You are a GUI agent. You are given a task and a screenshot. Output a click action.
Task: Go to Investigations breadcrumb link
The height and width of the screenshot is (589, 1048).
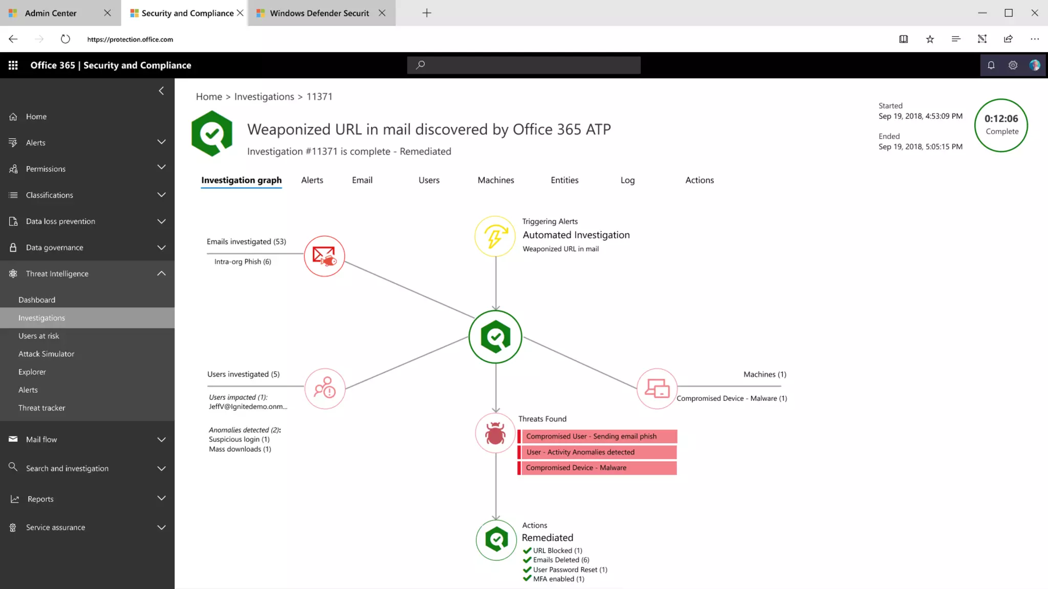click(264, 97)
